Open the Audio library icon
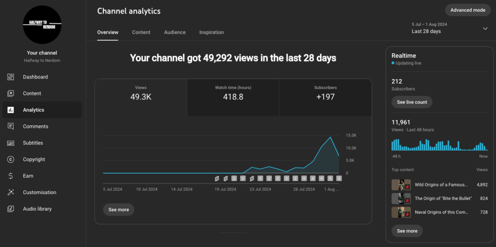This screenshot has height=247, width=496. tap(11, 209)
